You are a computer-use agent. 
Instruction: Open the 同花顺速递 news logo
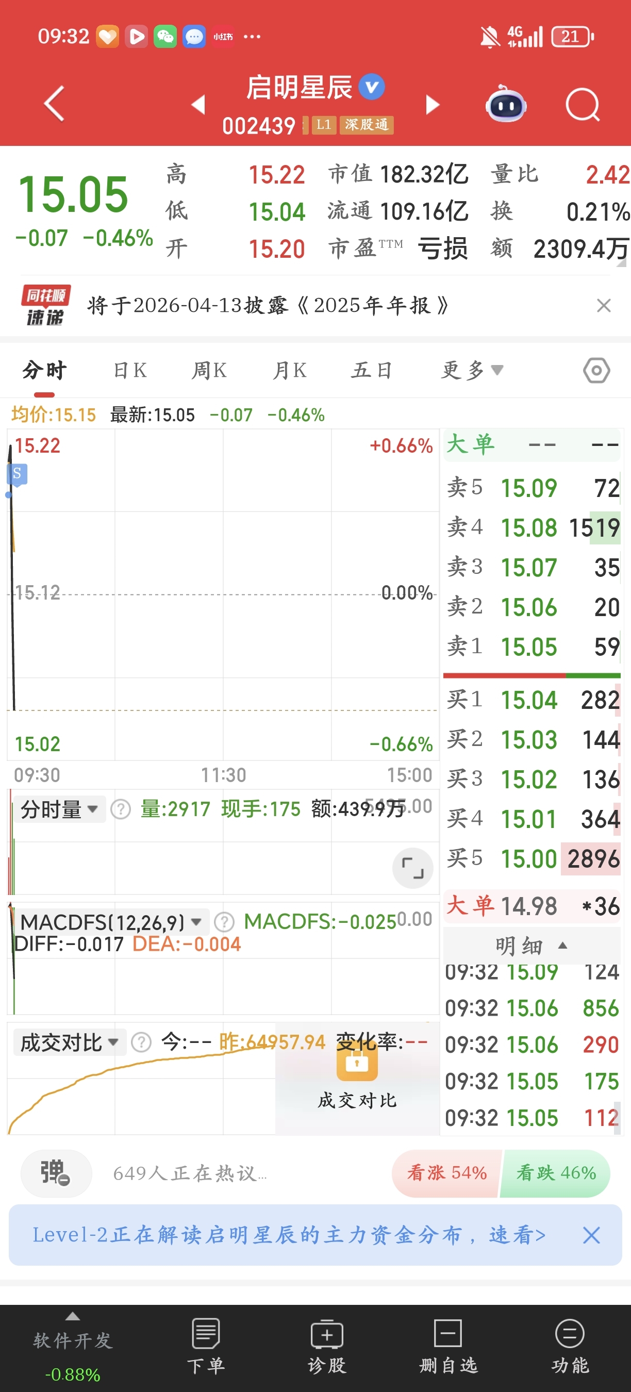[45, 306]
